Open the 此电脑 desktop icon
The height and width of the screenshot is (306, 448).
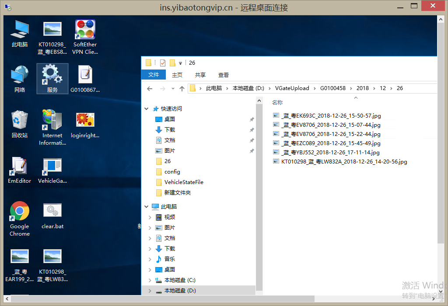tap(19, 33)
